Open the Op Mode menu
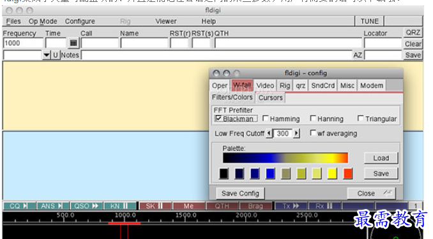This screenshot has width=433, height=239. point(43,21)
